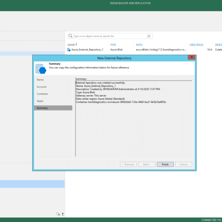Open the navigation pane overflow arrows

tap(63, 214)
